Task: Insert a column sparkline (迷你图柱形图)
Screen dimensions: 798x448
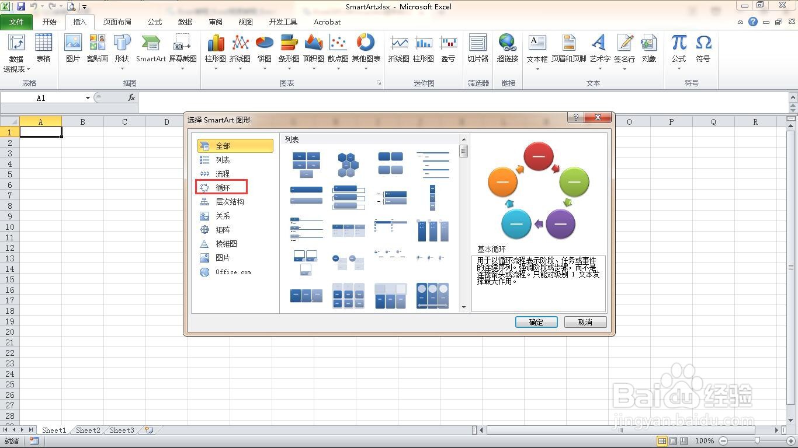Action: 424,48
